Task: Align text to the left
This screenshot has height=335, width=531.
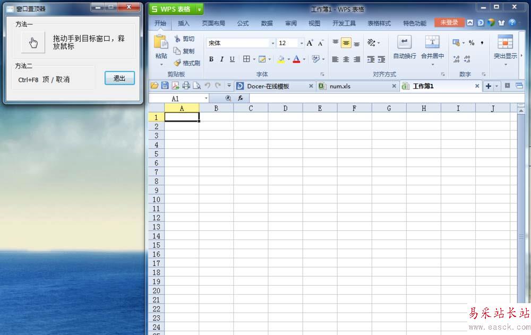Action: coord(335,59)
